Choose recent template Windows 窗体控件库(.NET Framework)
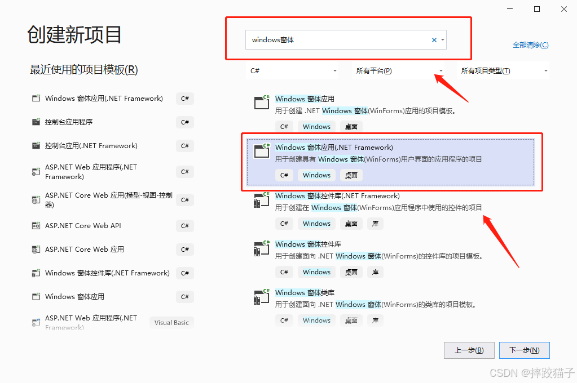The height and width of the screenshot is (383, 577). (107, 273)
